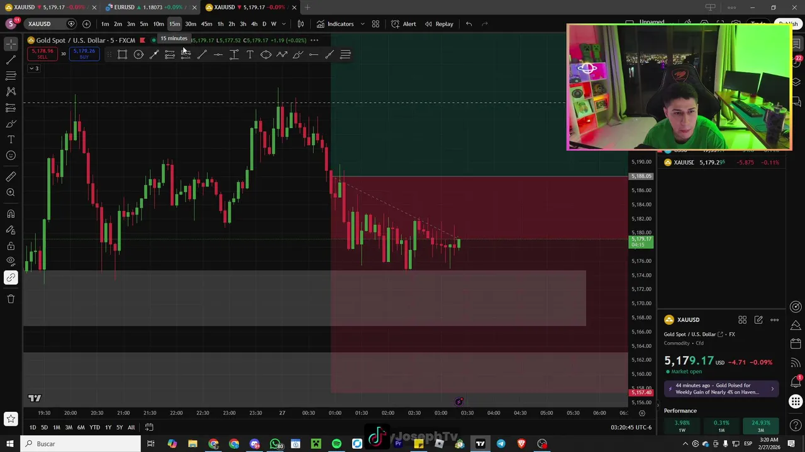Viewport: 805px width, 452px height.
Task: Open the price scale settings gear
Action: [641, 413]
